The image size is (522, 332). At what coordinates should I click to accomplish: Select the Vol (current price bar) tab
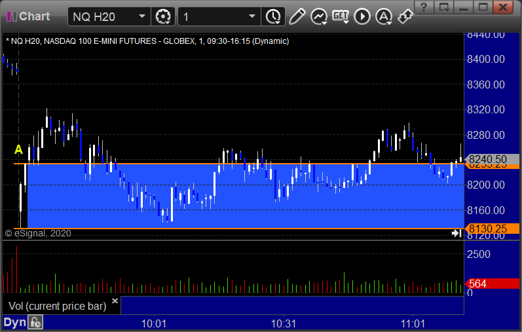point(57,306)
